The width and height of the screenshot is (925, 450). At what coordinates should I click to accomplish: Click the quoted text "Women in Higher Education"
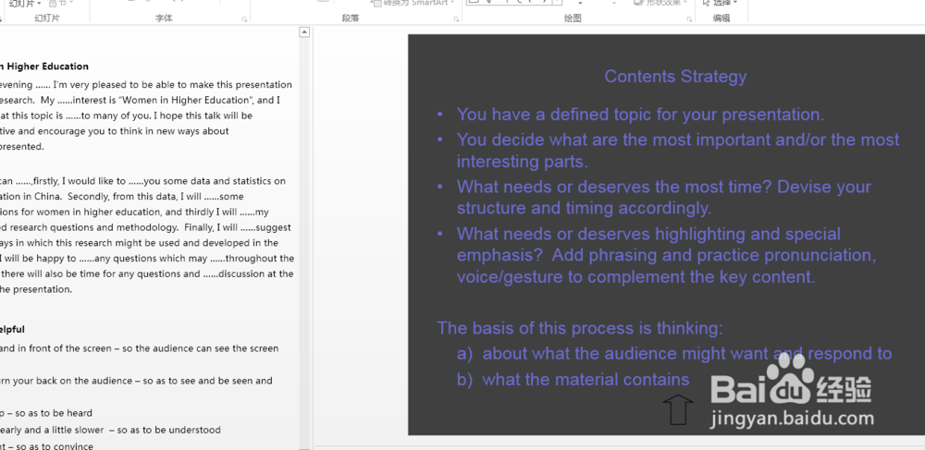tap(188, 100)
